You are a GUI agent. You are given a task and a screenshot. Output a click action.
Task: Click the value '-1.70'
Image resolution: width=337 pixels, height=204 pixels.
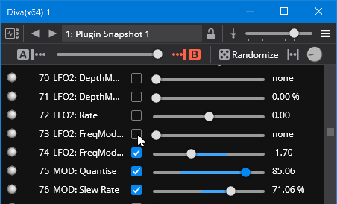pyautogui.click(x=282, y=153)
